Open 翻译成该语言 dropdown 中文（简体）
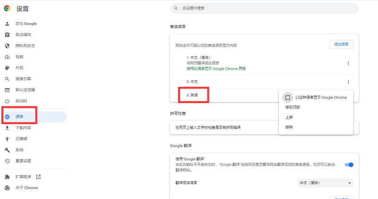378x199 pixels. point(325,183)
